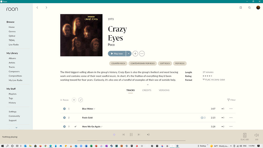Expand the sidebar bottom chevron
The height and width of the screenshot is (148, 263).
[x=16, y=127]
